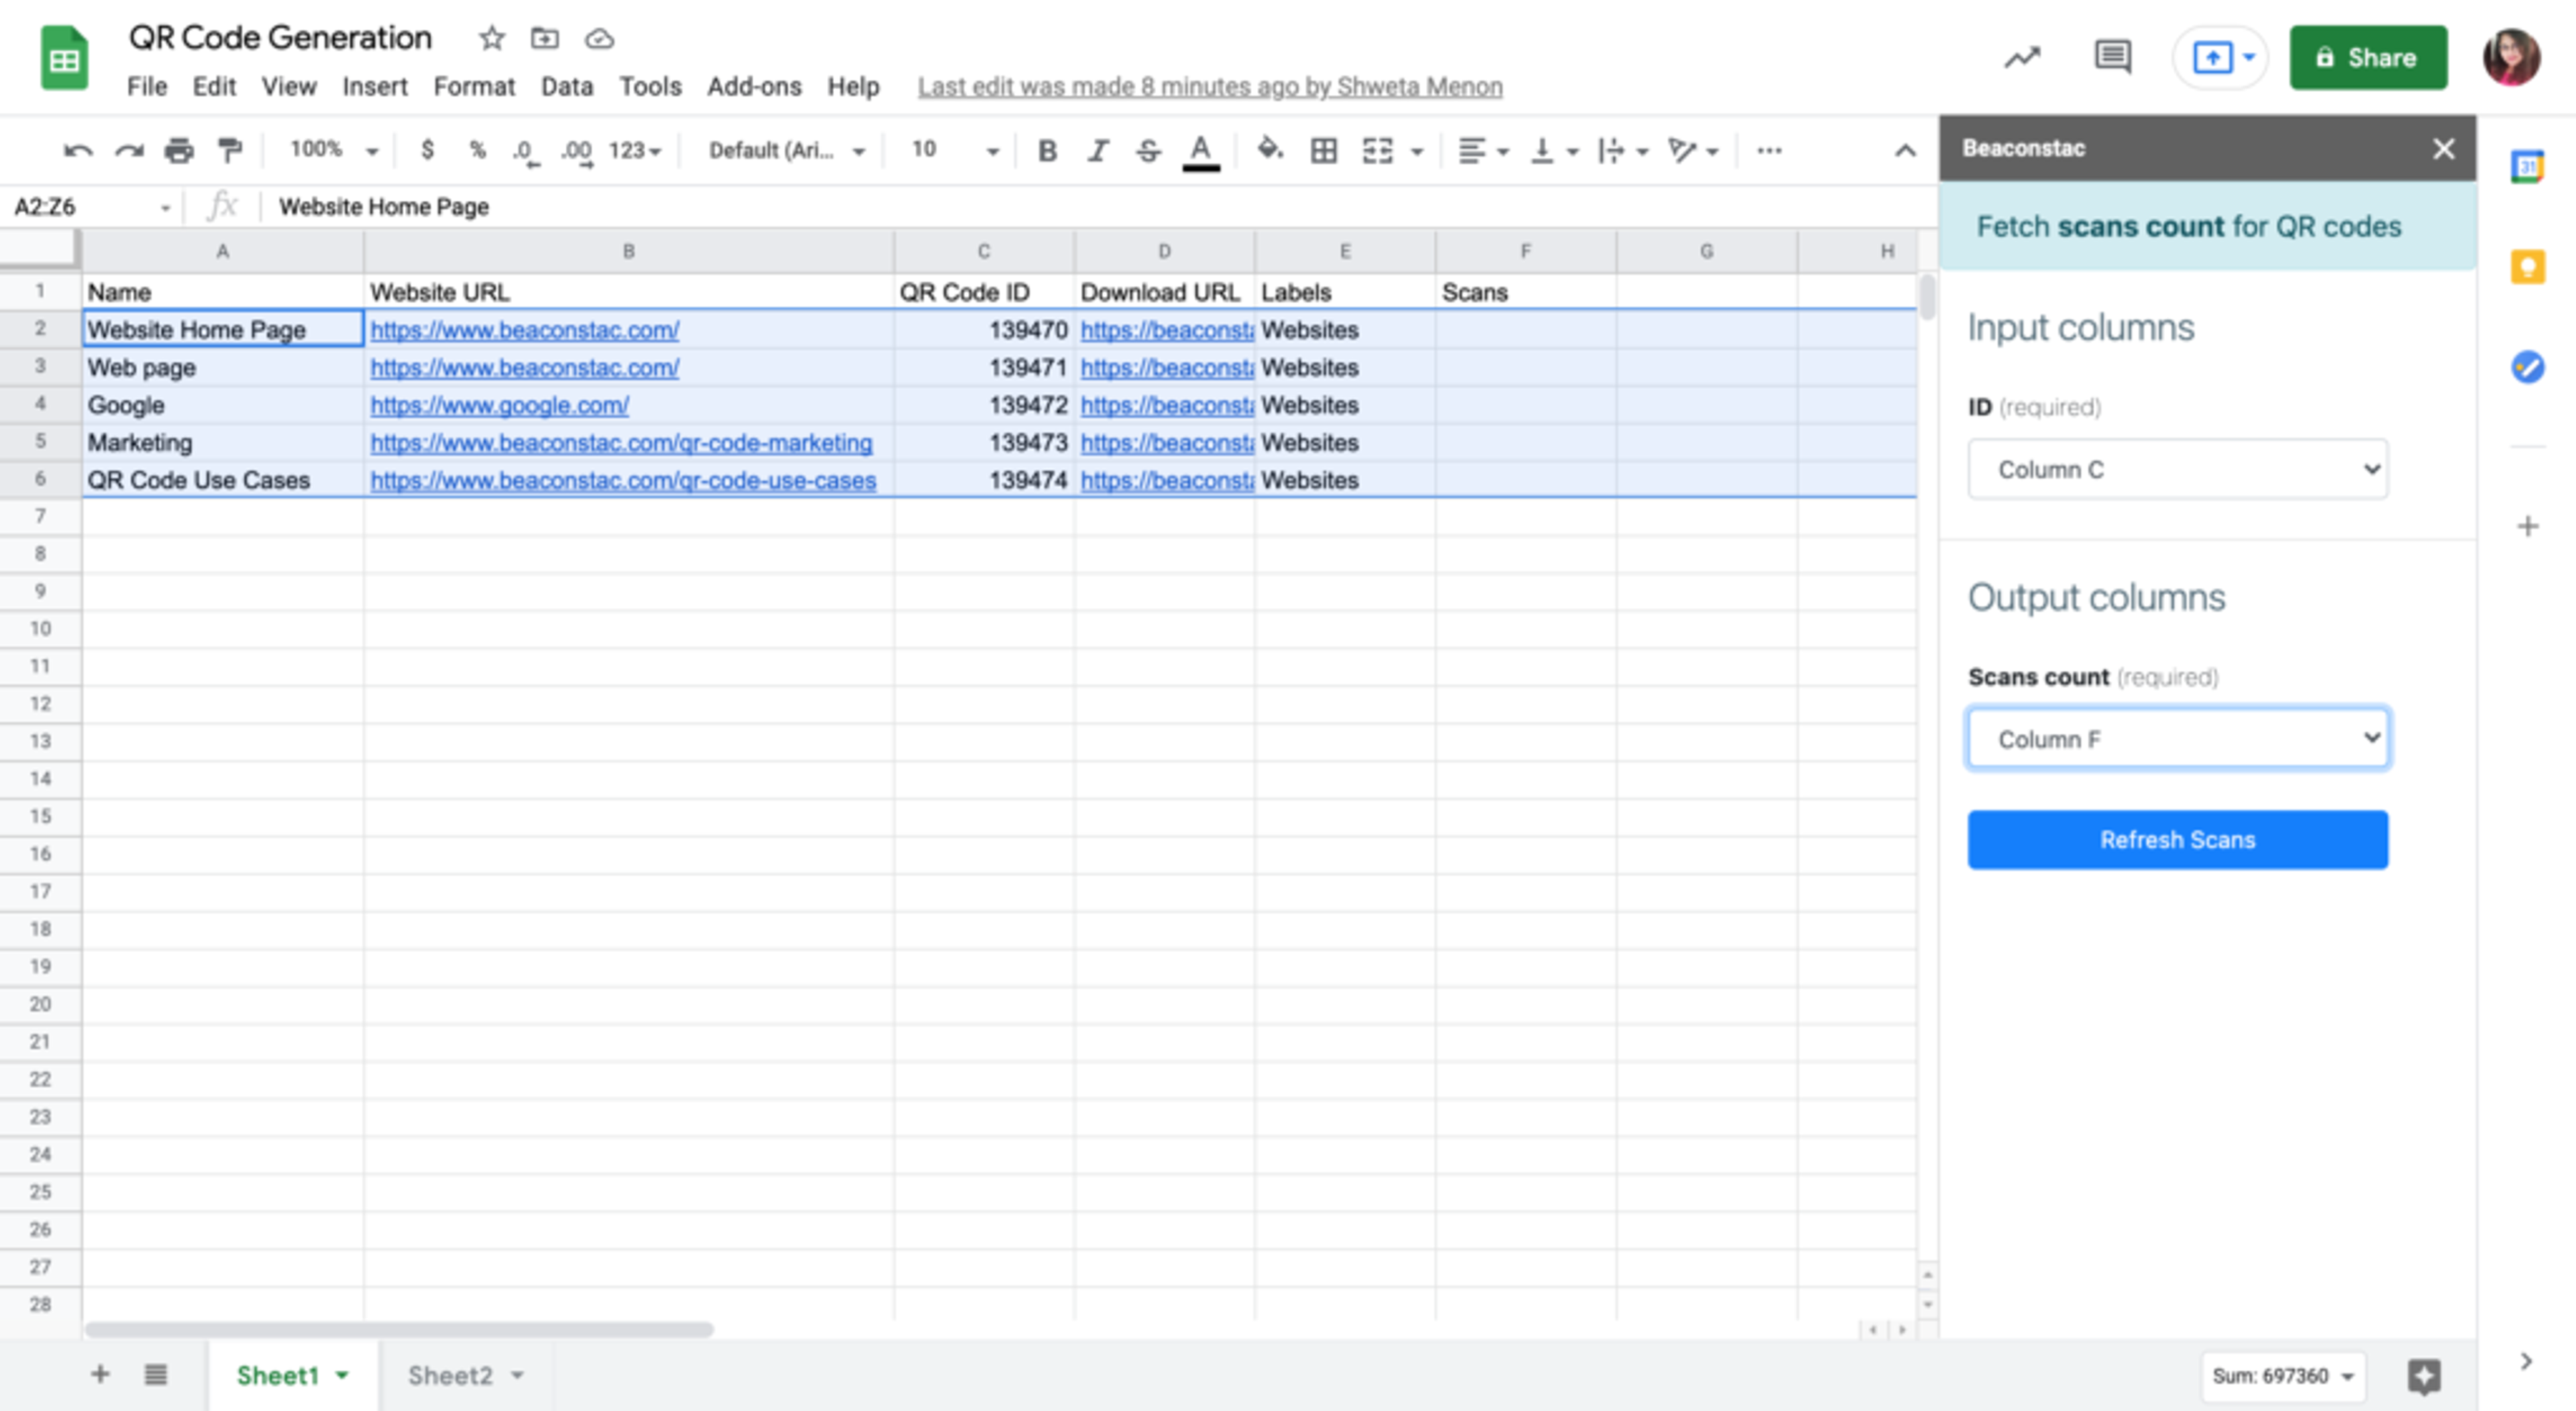Click the Undo icon in toolbar
The height and width of the screenshot is (1411, 2576).
78,151
